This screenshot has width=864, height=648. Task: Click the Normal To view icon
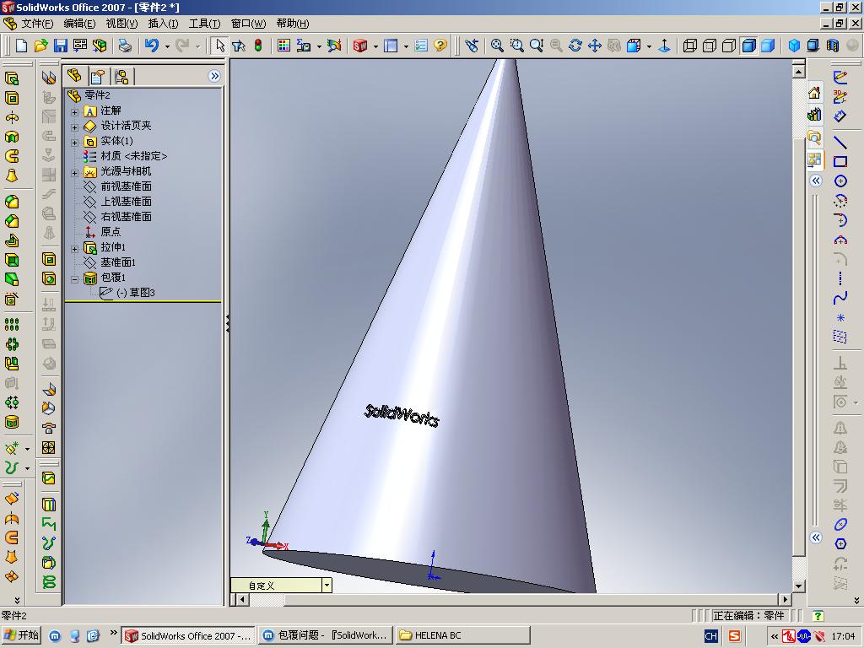[664, 46]
